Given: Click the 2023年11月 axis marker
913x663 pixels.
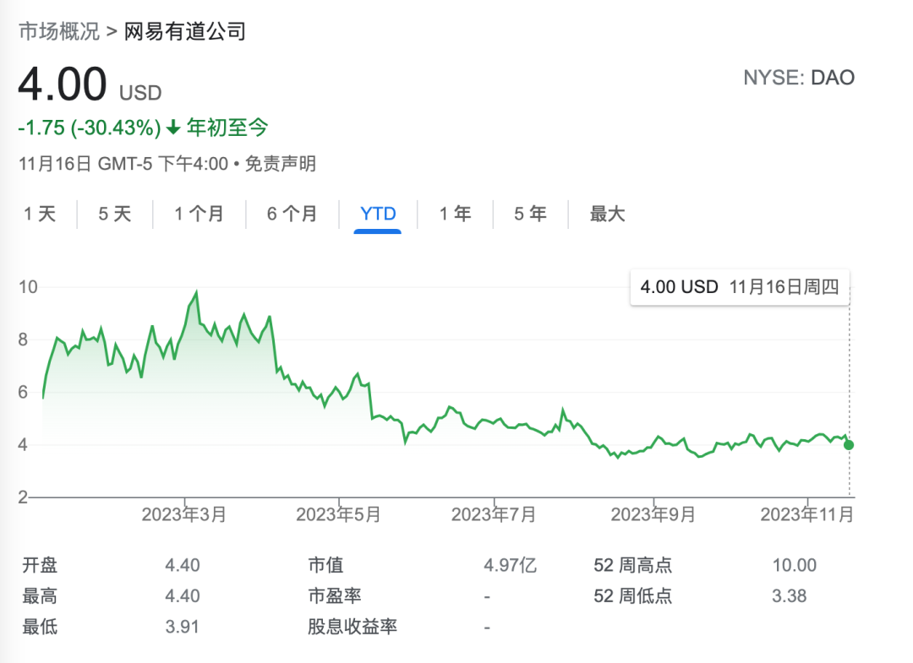Looking at the screenshot, I should click(807, 514).
